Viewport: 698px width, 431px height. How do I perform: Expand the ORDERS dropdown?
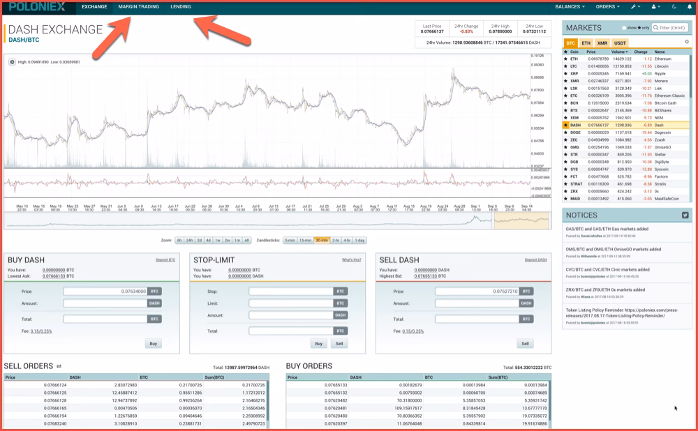607,7
